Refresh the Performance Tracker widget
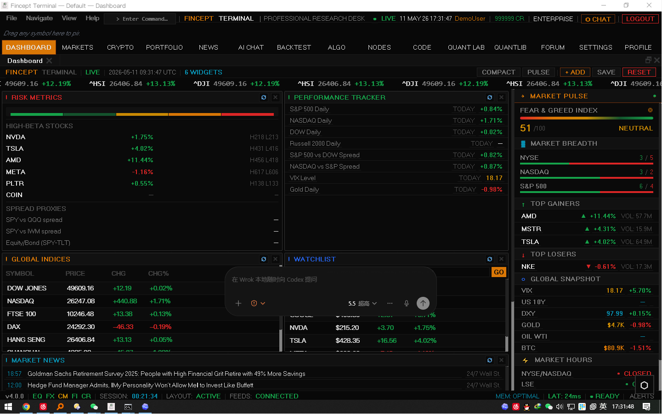The image size is (662, 414). click(490, 97)
